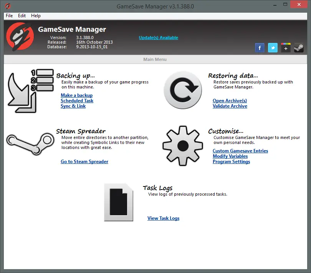Open Archive(s) for restoring
The height and width of the screenshot is (273, 311).
click(230, 101)
